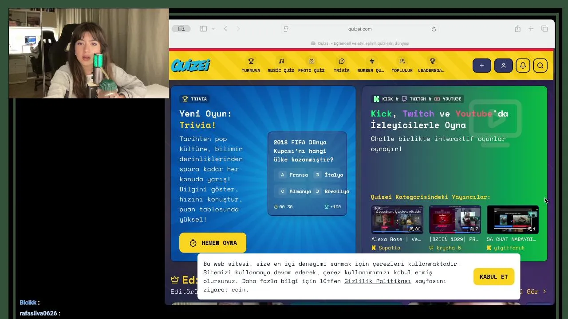568x319 pixels.
Task: Accept cookies with Kabul Et
Action: 493,276
